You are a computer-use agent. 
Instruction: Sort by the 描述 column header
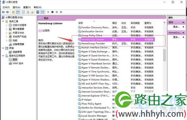pos(115,23)
